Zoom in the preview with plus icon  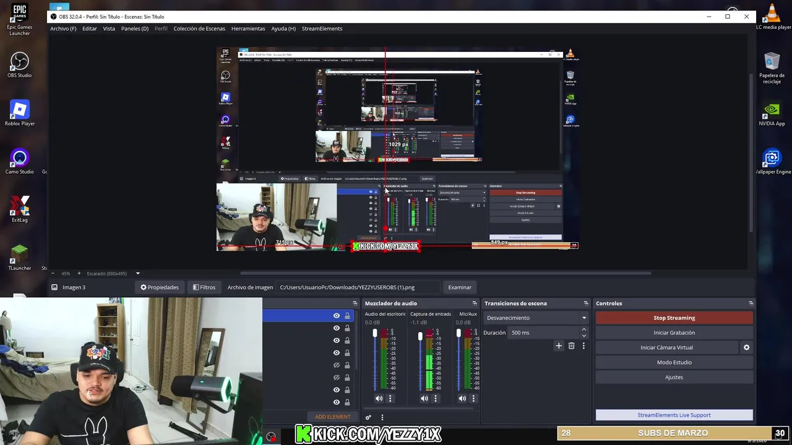pyautogui.click(x=79, y=273)
